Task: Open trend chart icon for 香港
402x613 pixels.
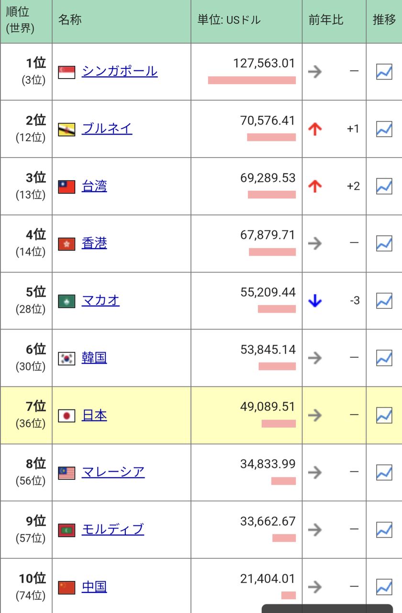Action: pyautogui.click(x=384, y=243)
